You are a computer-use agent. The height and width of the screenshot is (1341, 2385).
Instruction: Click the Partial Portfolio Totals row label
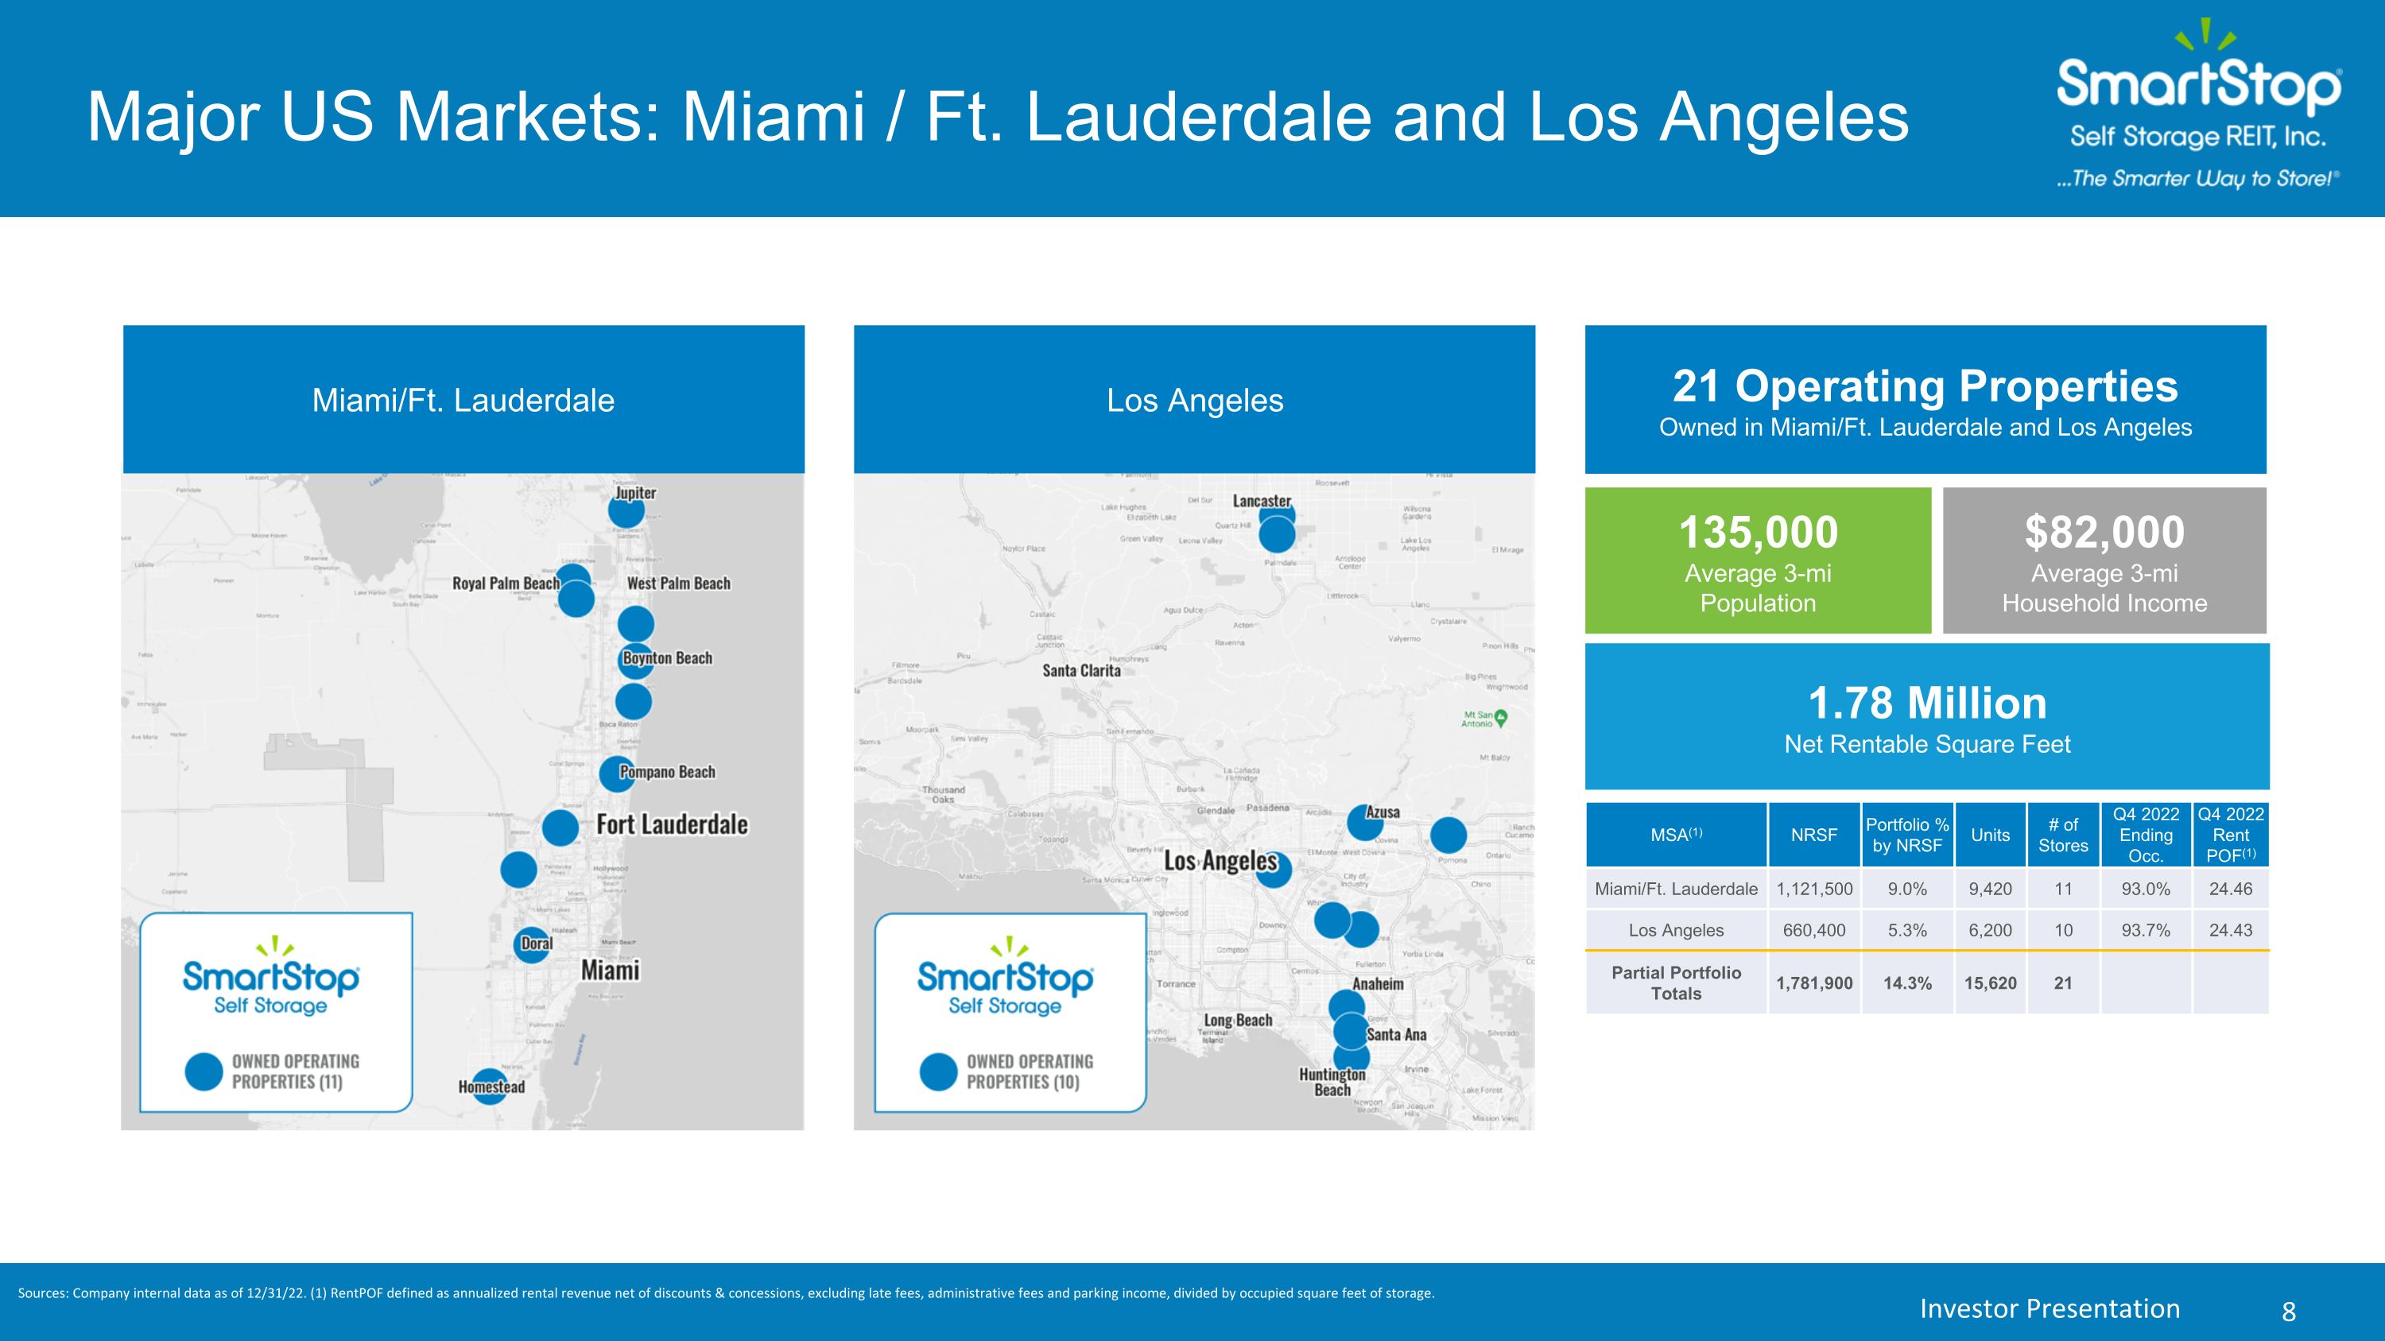(1676, 982)
